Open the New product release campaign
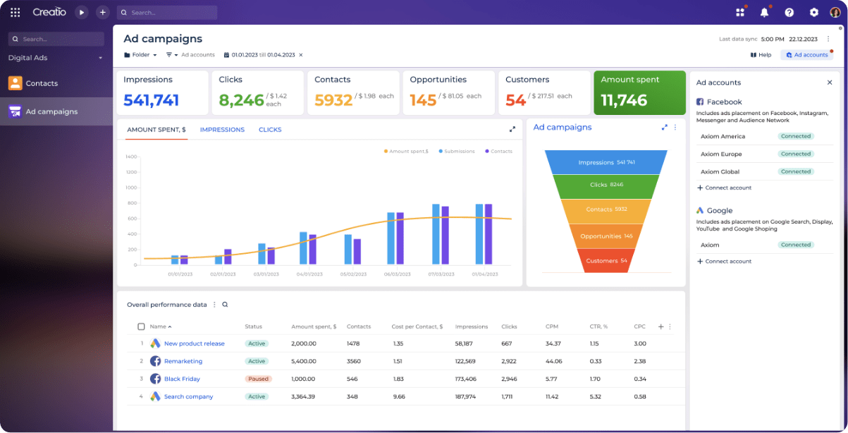 click(x=194, y=343)
